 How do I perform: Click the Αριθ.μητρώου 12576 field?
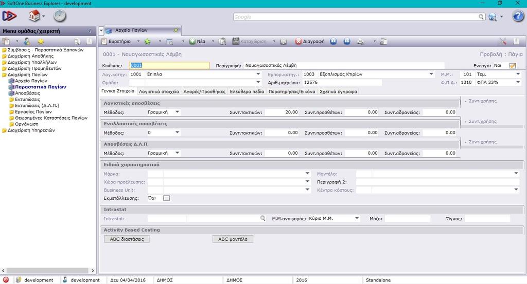(x=342, y=82)
